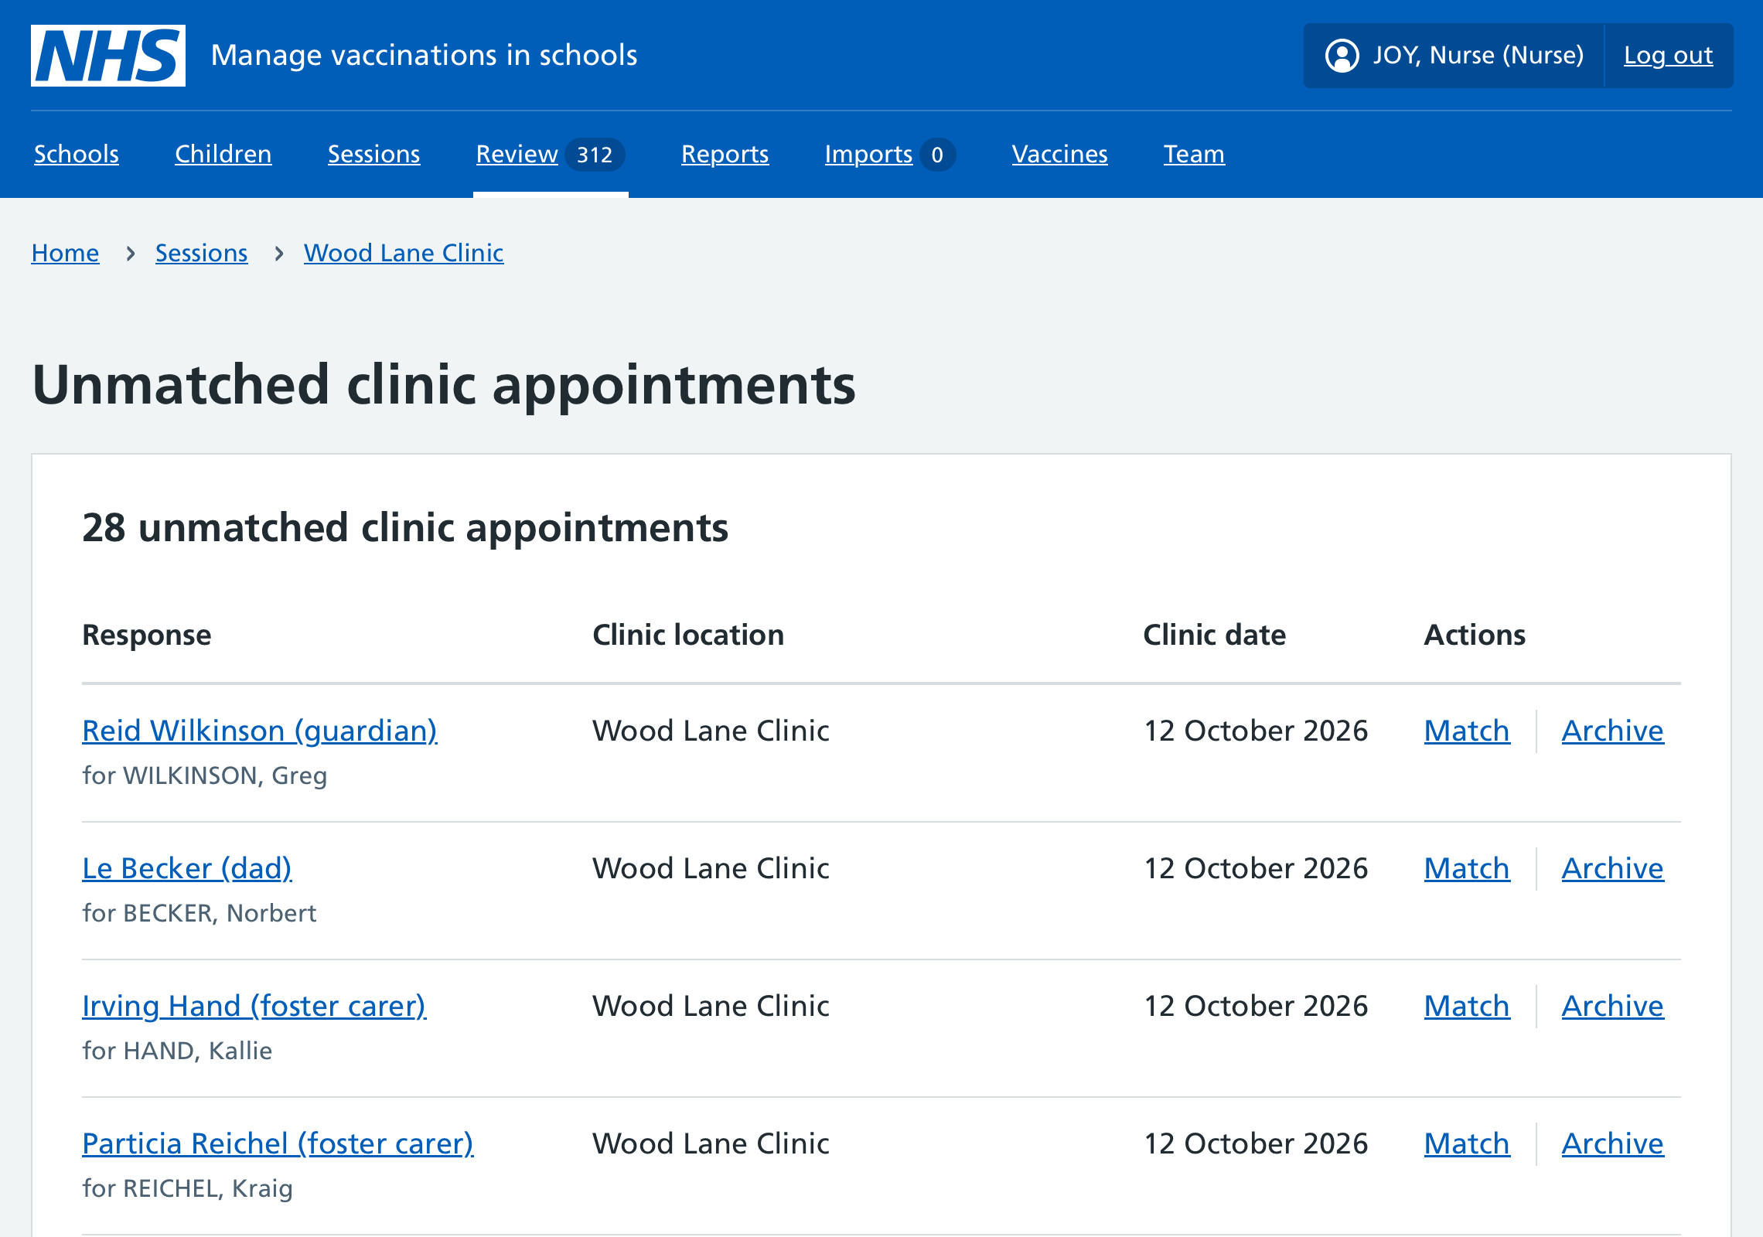Open the Review tab with 312 badge
Image resolution: width=1763 pixels, height=1237 pixels.
pos(550,154)
